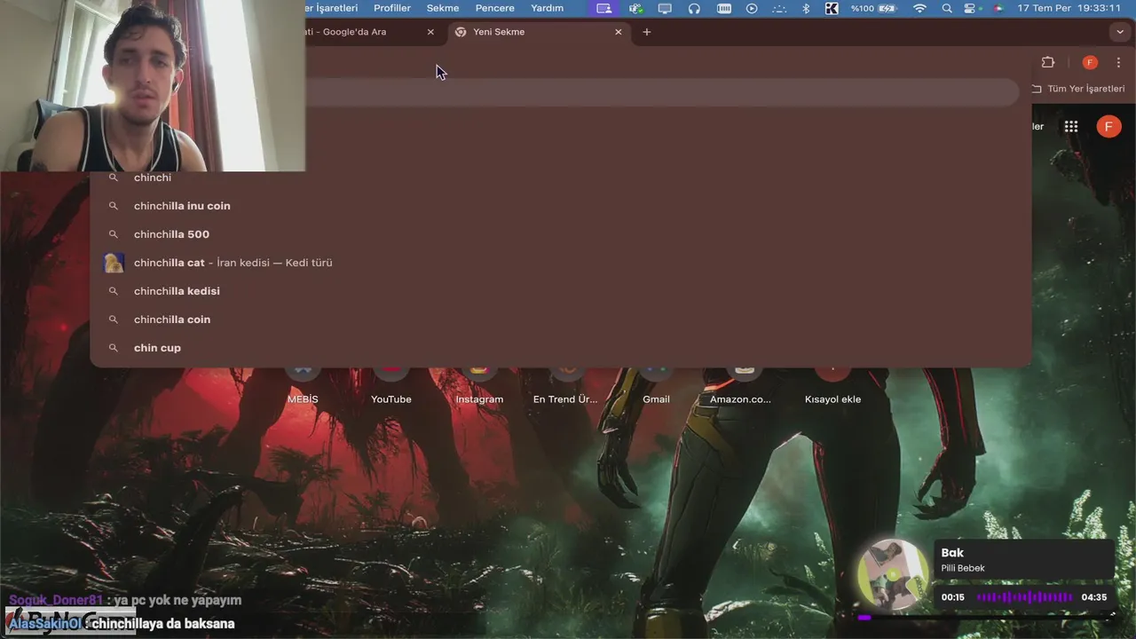
Task: Expand tab search chevron
Action: point(1120,32)
